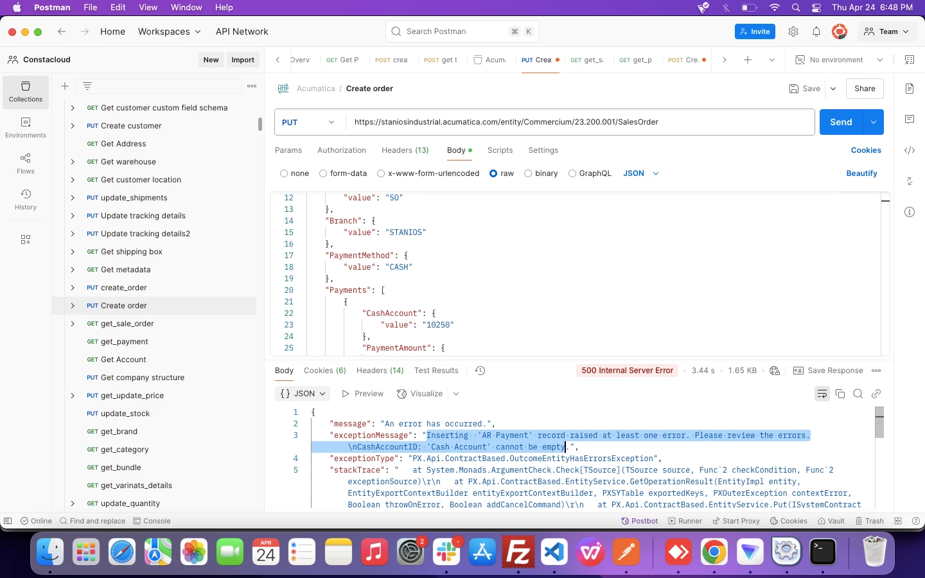This screenshot has width=925, height=578.
Task: Select the binary body radio
Action: tap(528, 173)
